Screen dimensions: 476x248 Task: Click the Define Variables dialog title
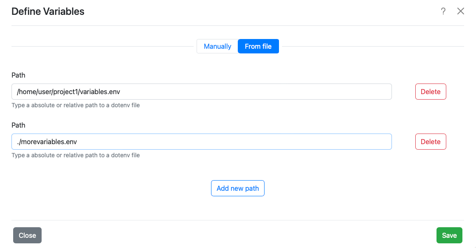[x=48, y=11]
